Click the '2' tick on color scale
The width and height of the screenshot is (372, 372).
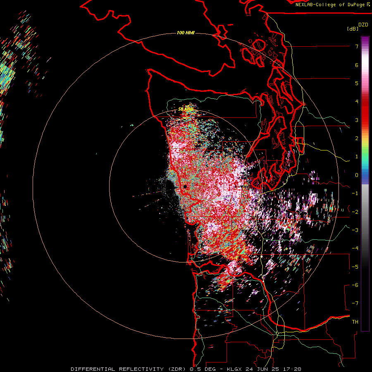tap(357, 138)
